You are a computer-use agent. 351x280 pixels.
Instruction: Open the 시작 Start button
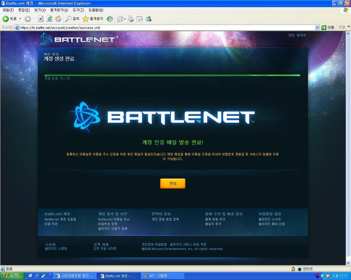tap(12, 276)
